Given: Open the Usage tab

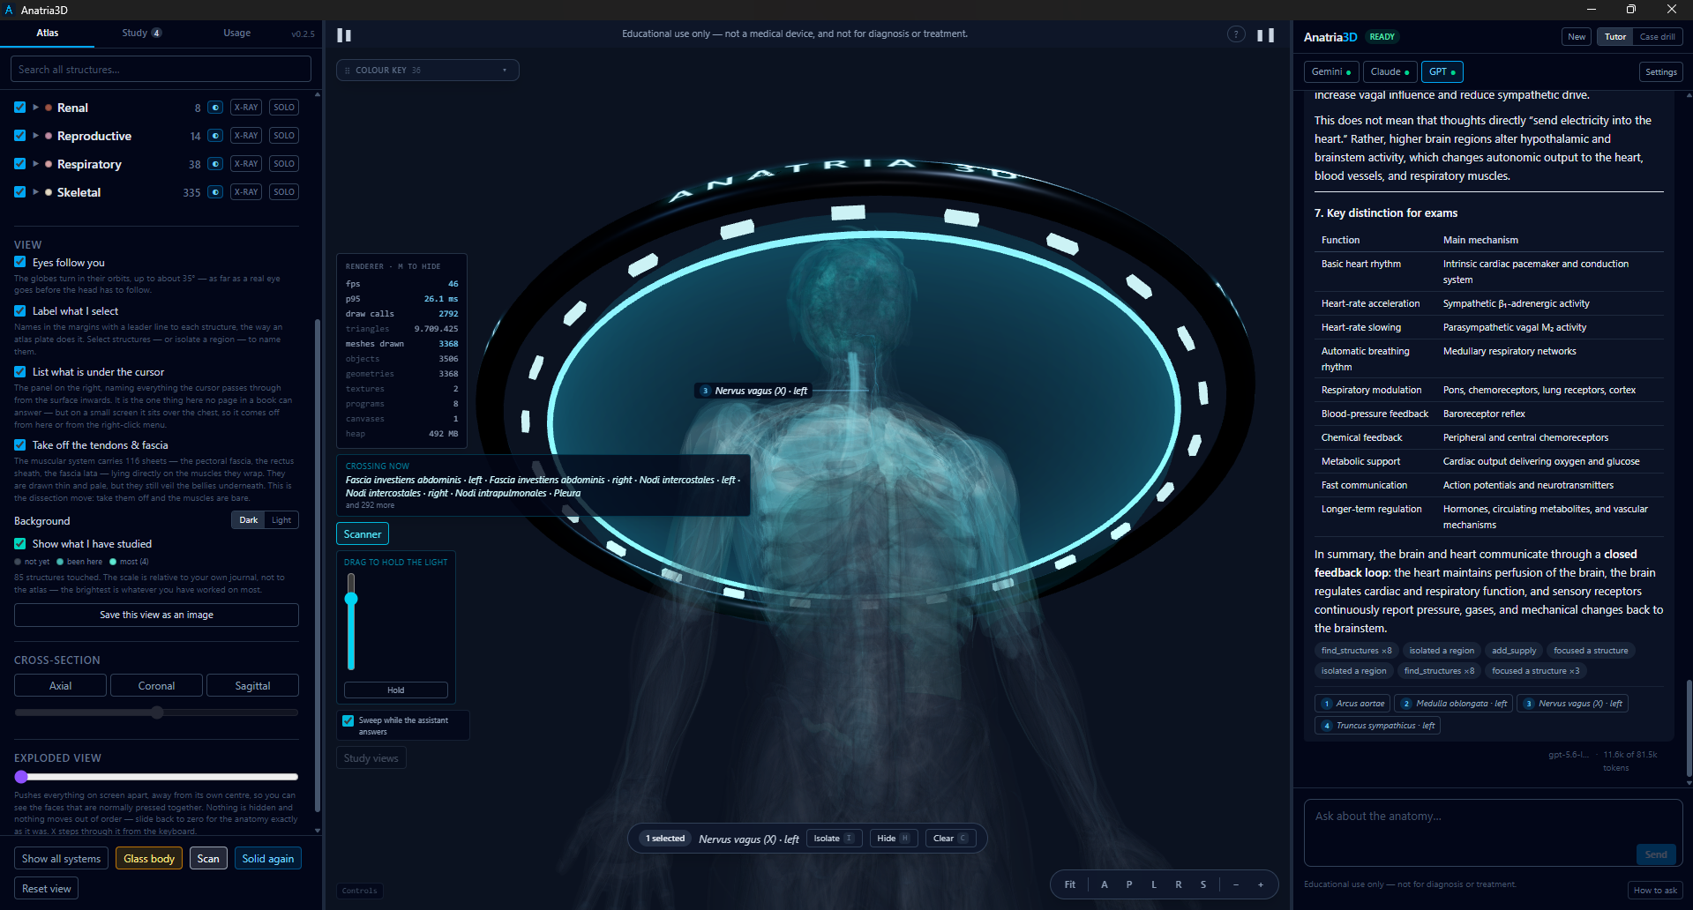Looking at the screenshot, I should coord(236,33).
